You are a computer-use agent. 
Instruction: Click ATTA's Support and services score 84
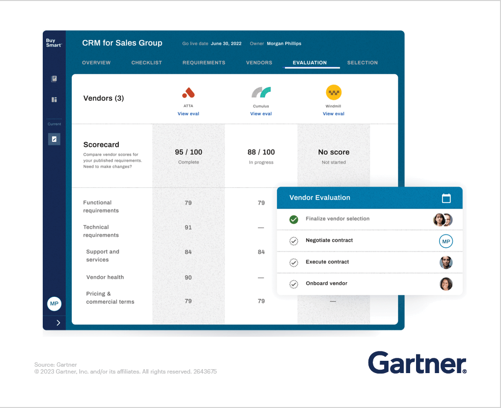[x=188, y=252]
